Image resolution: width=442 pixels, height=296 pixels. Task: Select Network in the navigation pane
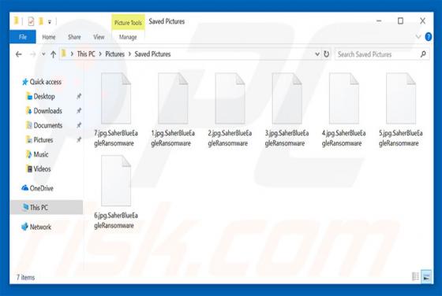coord(36,227)
